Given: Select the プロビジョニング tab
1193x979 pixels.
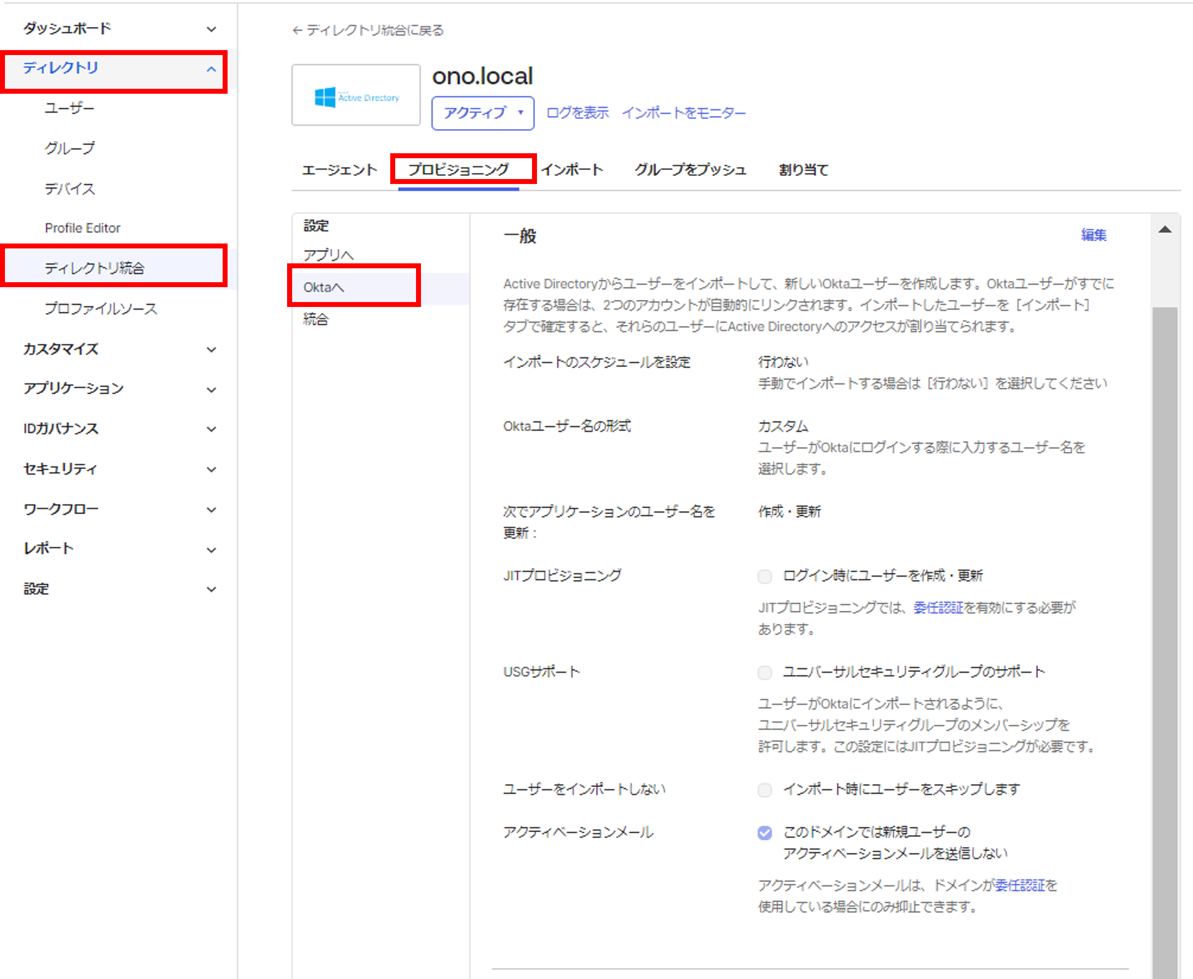Looking at the screenshot, I should pos(458,169).
